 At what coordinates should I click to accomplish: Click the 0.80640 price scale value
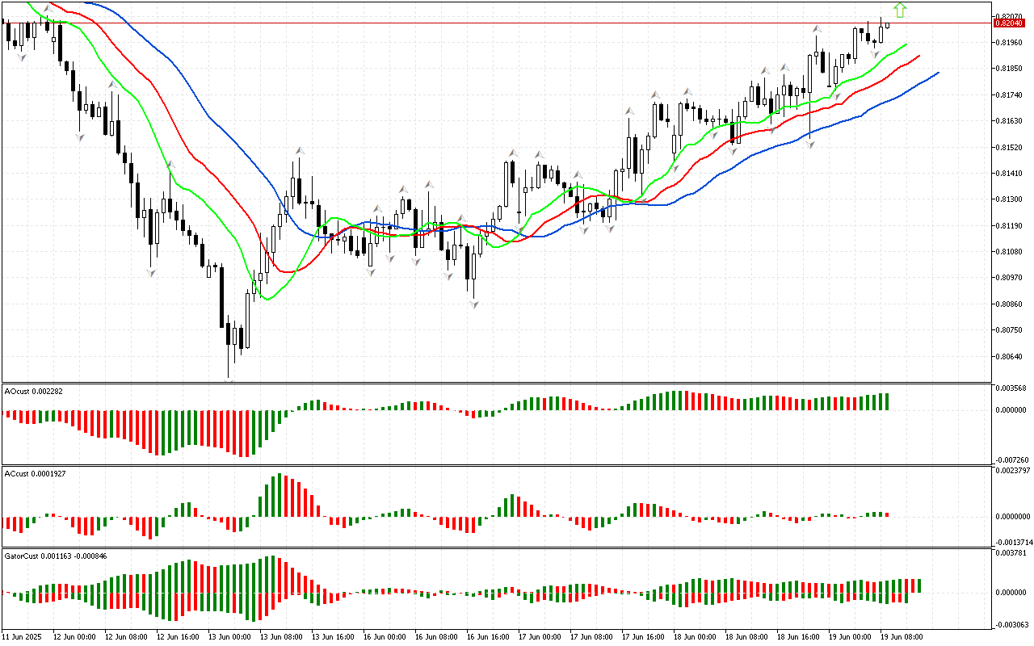point(1011,356)
